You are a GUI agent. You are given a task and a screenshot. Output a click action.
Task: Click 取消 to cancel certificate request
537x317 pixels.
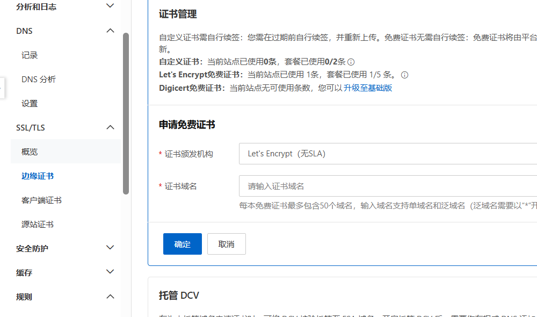point(226,244)
